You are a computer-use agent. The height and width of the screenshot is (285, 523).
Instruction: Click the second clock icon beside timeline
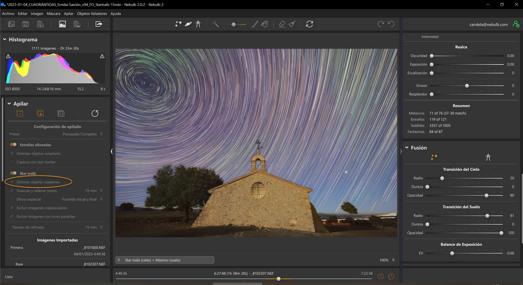[x=391, y=277]
